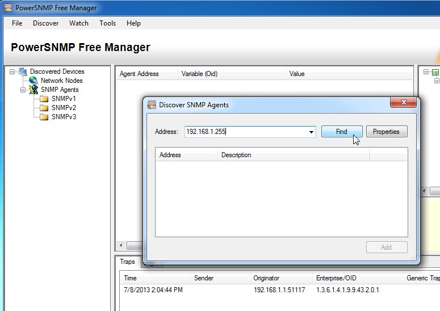Screen dimensions: 440x311
Task: Click the Discovered Devices computer icon
Action: (23, 72)
